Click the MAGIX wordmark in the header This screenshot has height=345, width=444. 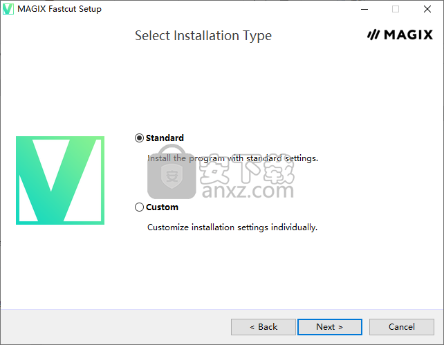[x=409, y=35]
